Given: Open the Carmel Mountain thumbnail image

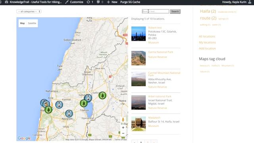Looking at the screenshot, I should coord(139,79).
